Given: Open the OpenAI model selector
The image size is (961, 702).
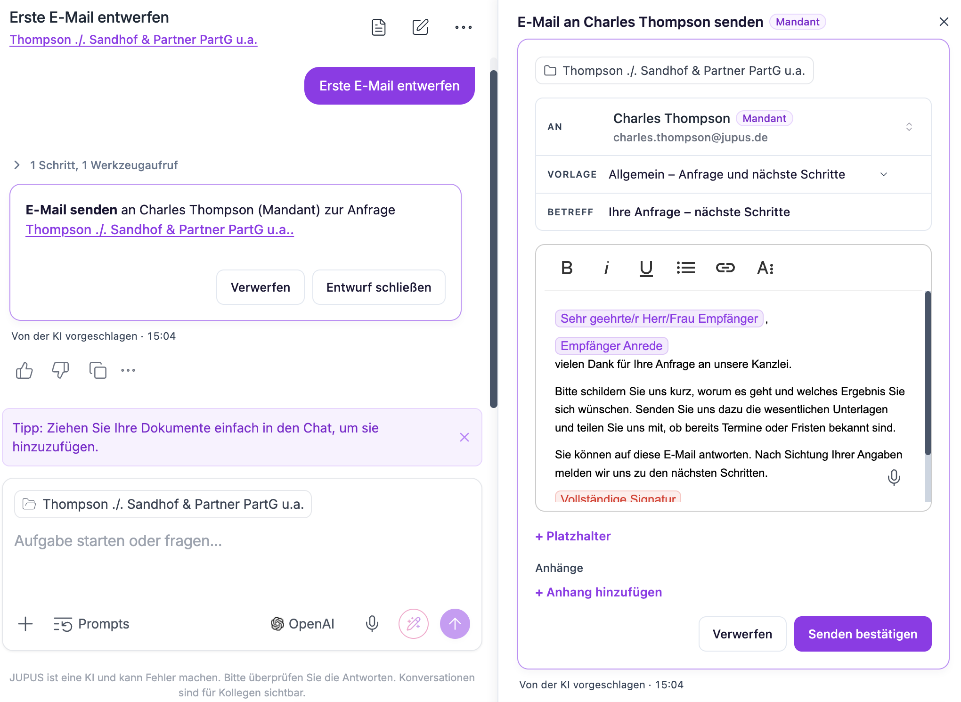Looking at the screenshot, I should click(x=302, y=624).
